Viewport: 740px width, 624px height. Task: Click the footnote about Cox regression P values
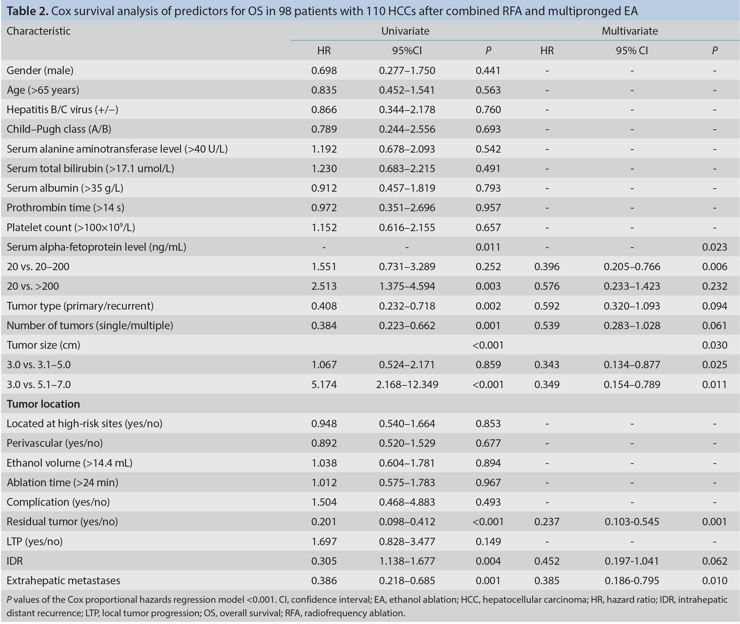coord(367,606)
